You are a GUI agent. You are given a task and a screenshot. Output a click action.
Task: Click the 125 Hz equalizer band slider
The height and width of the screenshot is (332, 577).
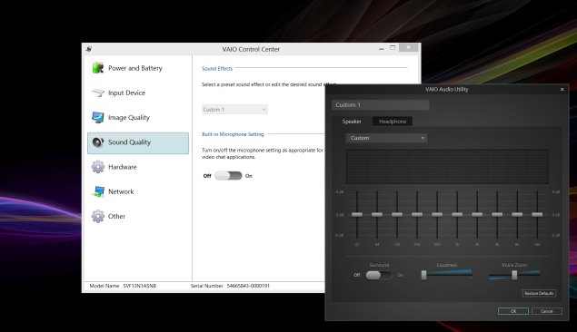tap(397, 214)
